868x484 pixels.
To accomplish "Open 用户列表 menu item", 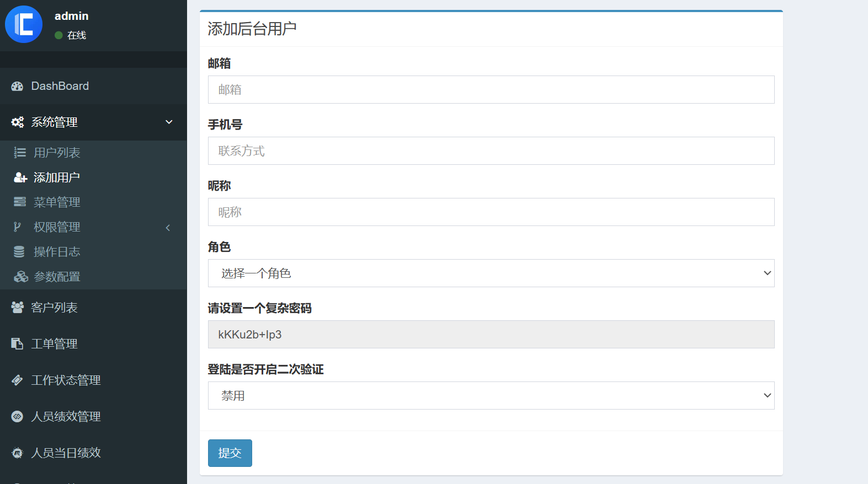I will pyautogui.click(x=93, y=153).
